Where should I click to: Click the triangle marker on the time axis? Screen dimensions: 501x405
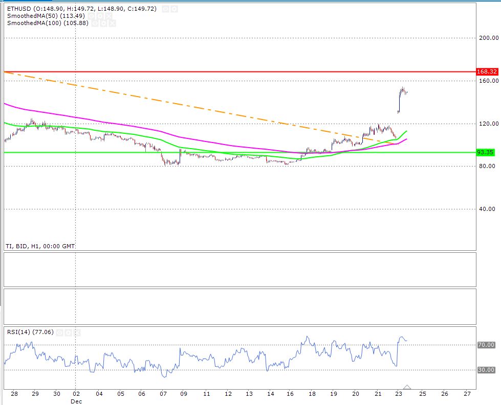[x=407, y=388]
